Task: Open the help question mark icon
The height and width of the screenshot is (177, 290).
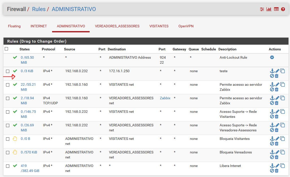Action: point(283,9)
